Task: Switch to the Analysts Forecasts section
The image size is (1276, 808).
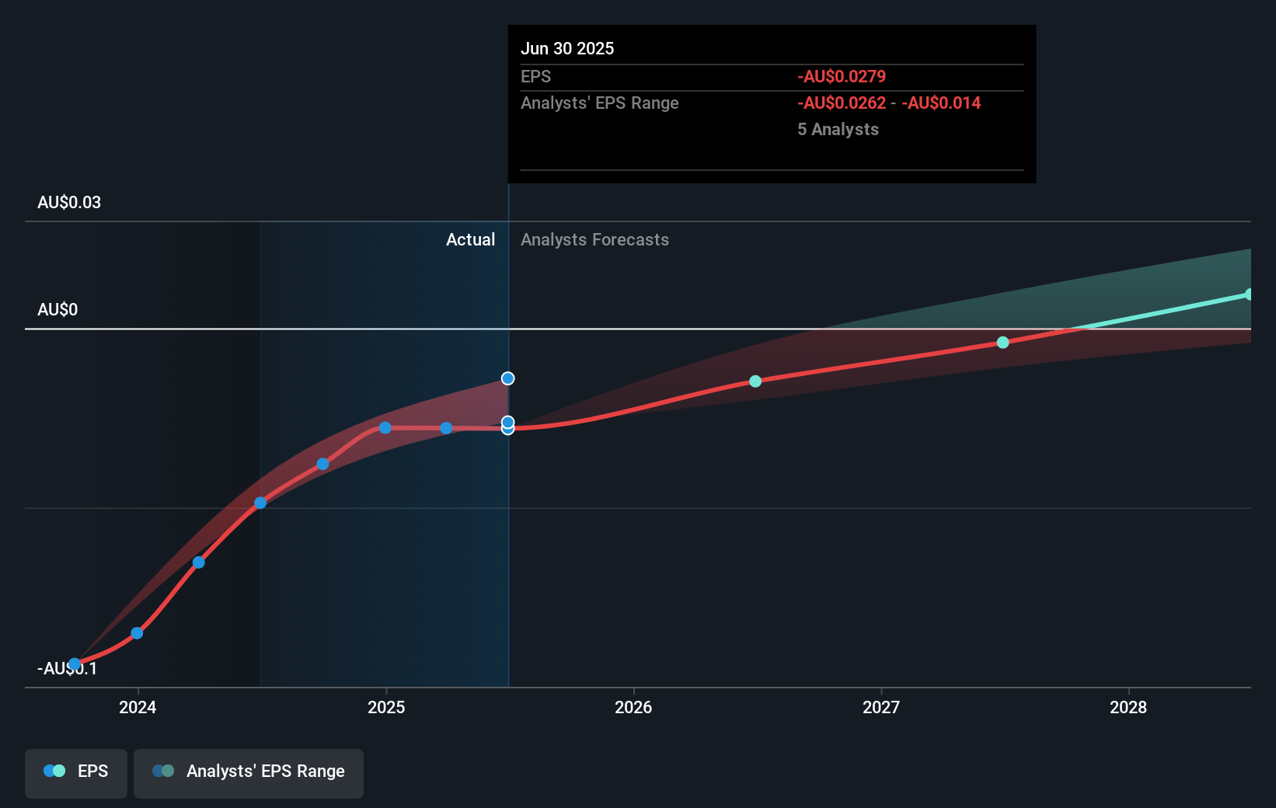Action: [x=594, y=239]
